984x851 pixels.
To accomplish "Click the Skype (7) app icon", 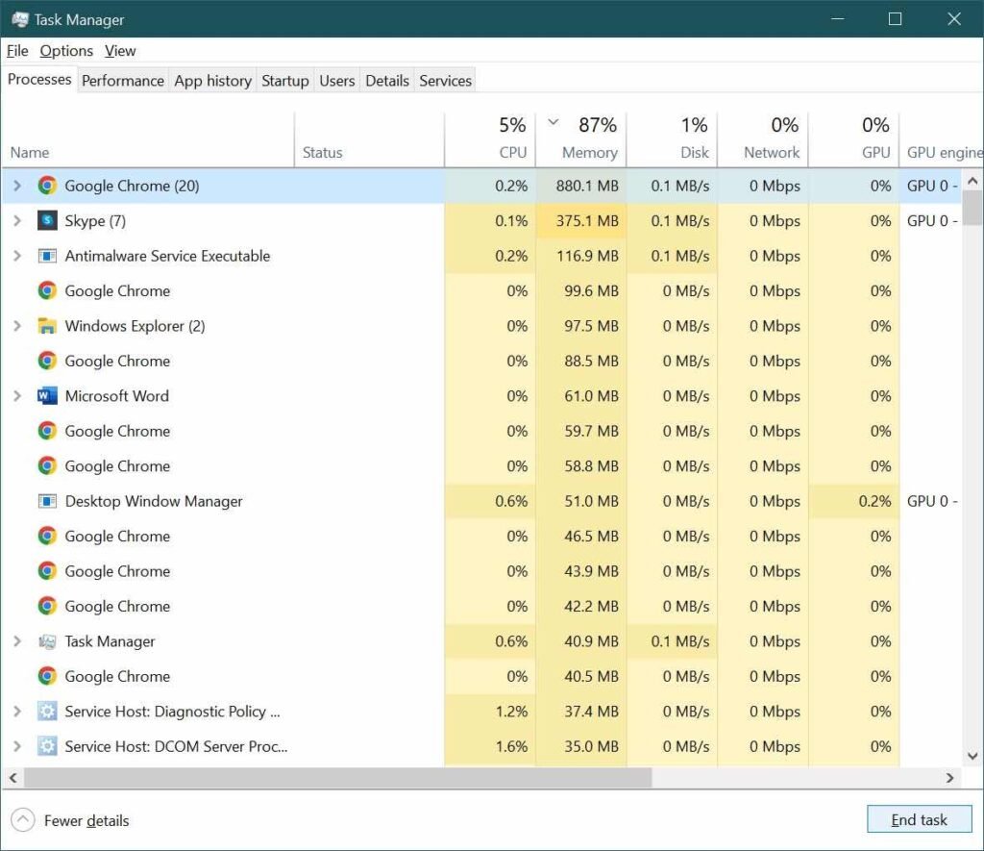I will [47, 220].
